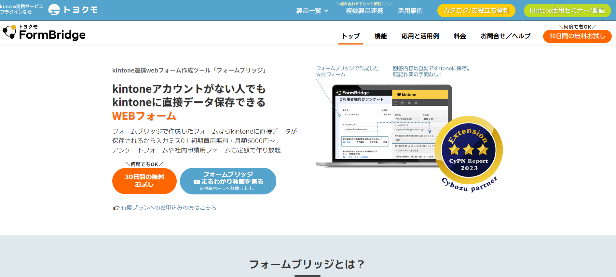Click the FormBridge logo

[x=44, y=33]
